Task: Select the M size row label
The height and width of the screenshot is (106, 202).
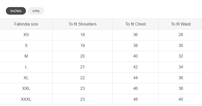Action: pyautogui.click(x=26, y=56)
